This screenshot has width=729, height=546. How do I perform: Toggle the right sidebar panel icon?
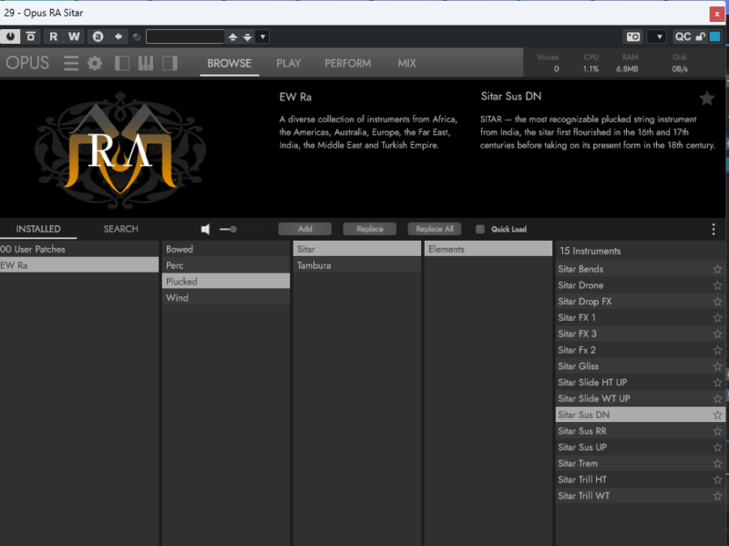coord(169,63)
